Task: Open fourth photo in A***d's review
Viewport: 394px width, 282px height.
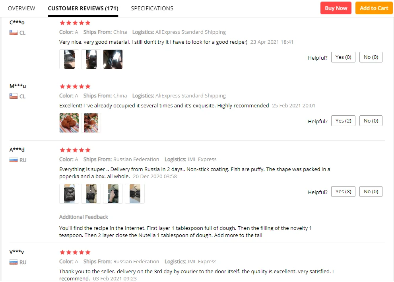Action: (x=135, y=194)
